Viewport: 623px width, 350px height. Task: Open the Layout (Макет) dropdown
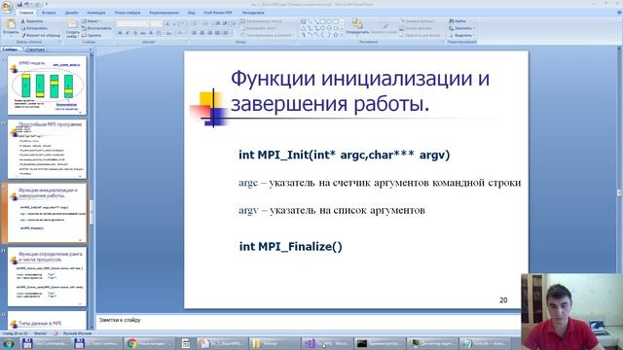pos(92,21)
